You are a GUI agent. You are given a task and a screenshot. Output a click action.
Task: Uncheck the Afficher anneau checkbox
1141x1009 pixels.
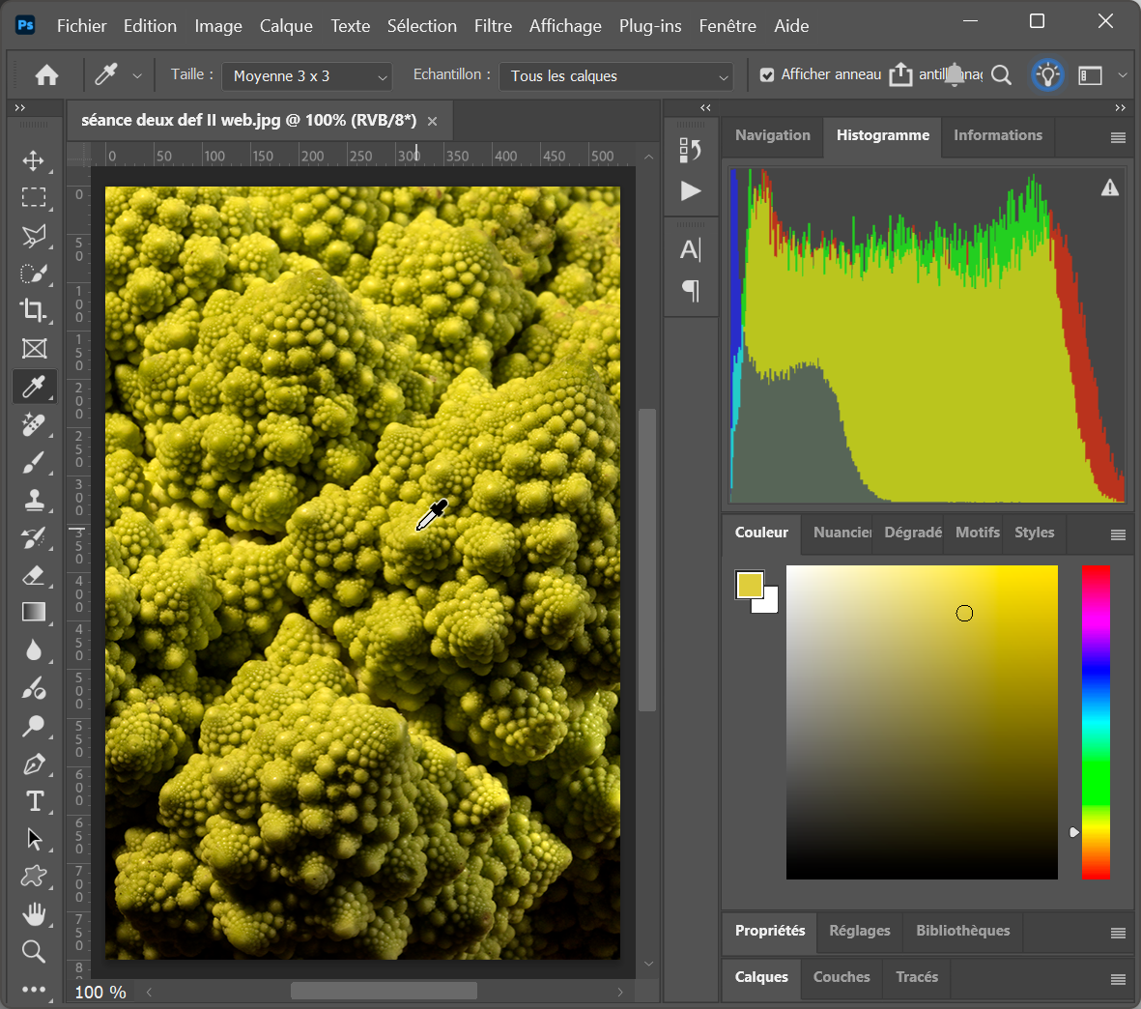767,75
